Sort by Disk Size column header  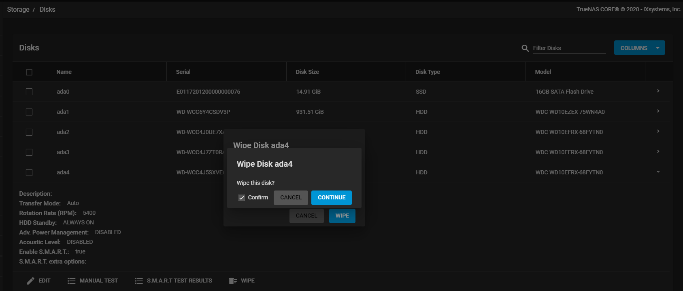click(x=307, y=72)
